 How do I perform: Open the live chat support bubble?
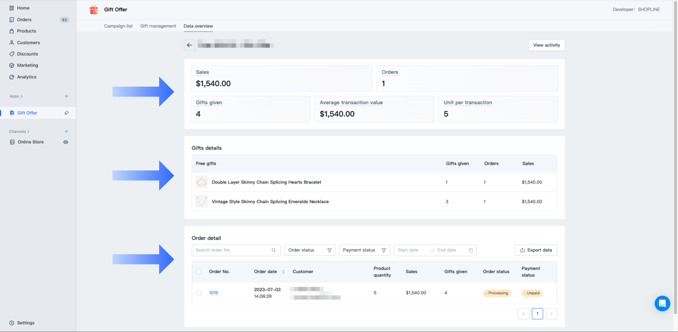click(x=662, y=304)
